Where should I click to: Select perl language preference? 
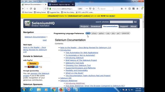click(118, 33)
